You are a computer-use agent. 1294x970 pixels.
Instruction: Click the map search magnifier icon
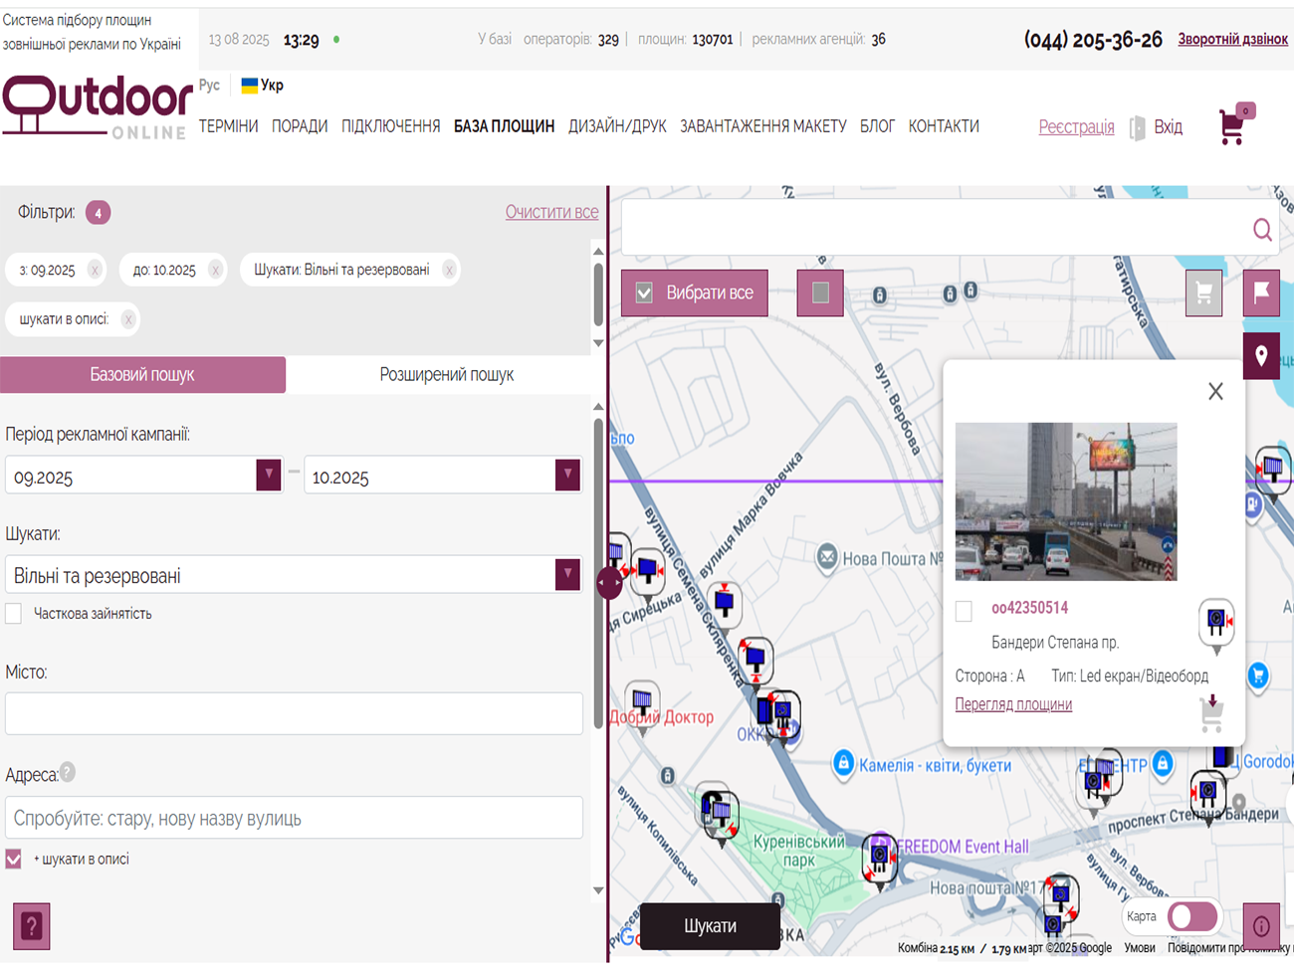pyautogui.click(x=1261, y=230)
